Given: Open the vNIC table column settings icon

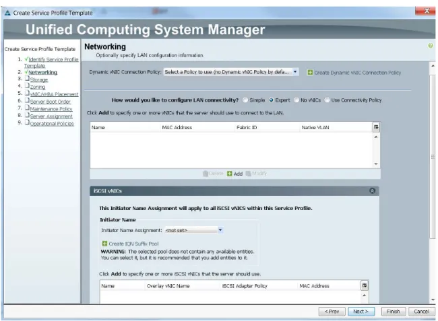Looking at the screenshot, I should (x=376, y=127).
